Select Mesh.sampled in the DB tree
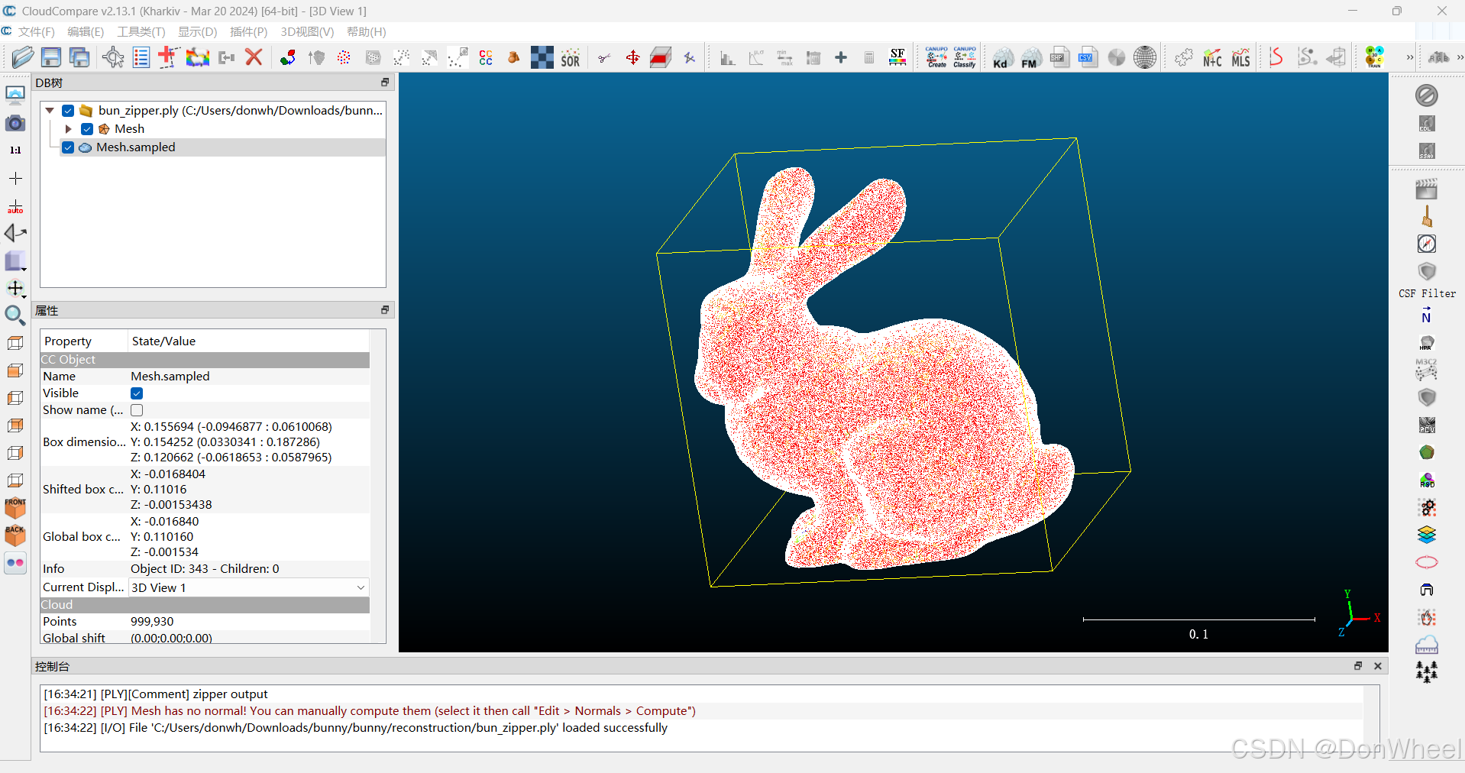This screenshot has height=773, width=1465. pos(136,147)
